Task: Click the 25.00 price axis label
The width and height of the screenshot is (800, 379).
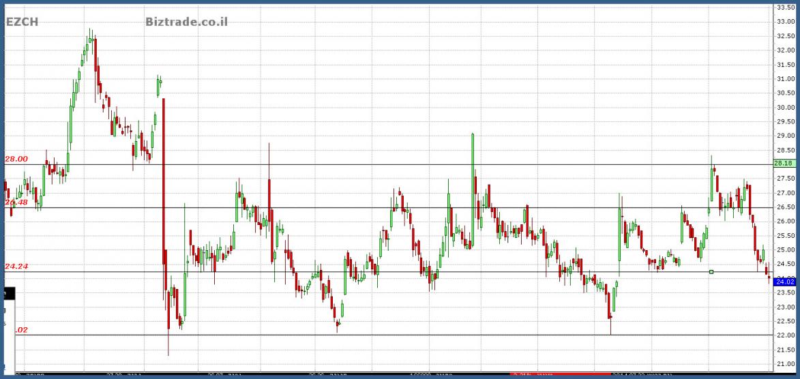Action: [x=784, y=250]
